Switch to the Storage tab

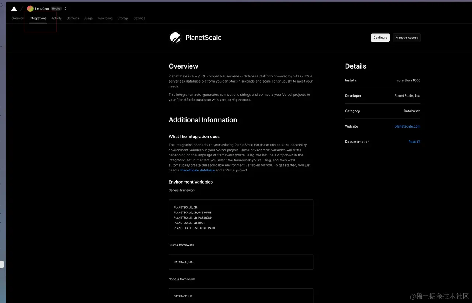[x=123, y=18]
